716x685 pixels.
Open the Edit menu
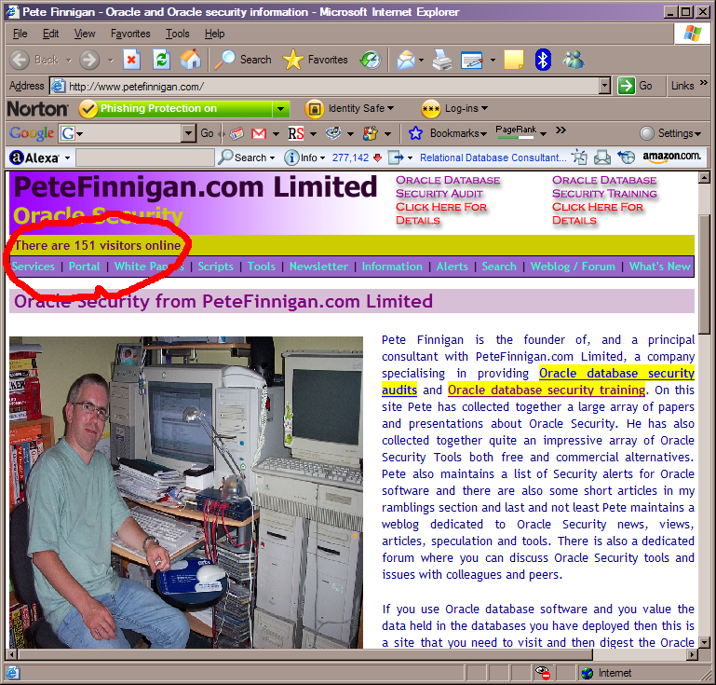(50, 34)
